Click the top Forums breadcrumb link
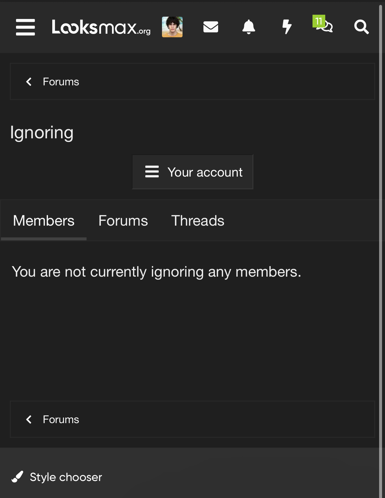 click(61, 82)
